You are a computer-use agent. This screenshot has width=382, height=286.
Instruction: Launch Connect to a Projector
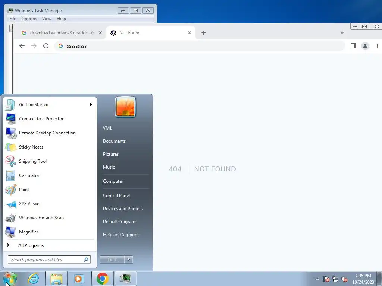click(50, 119)
